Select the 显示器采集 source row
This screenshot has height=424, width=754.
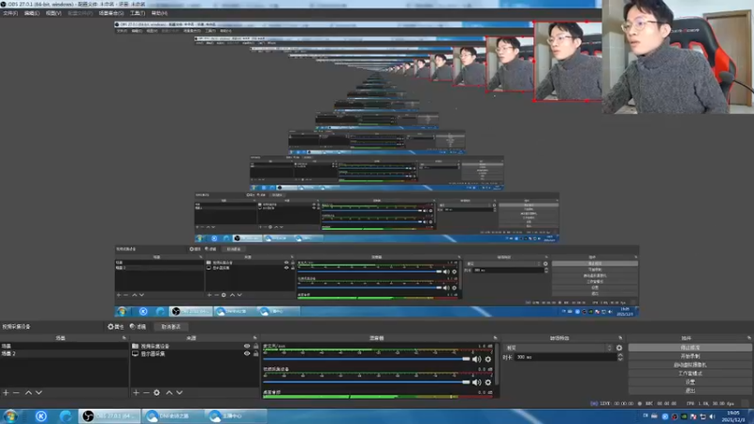click(x=195, y=354)
